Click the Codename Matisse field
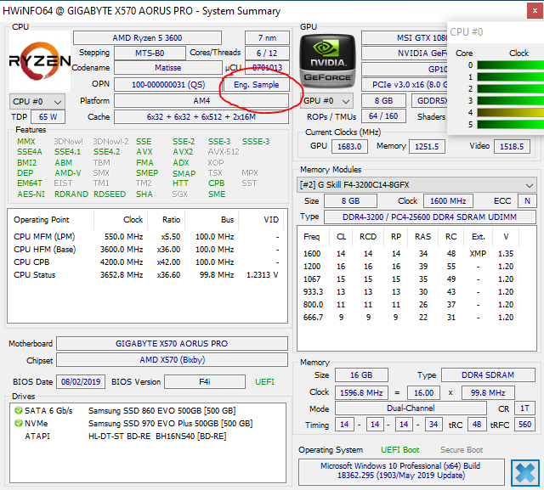Viewport: 544px width, 490px height. (x=168, y=68)
